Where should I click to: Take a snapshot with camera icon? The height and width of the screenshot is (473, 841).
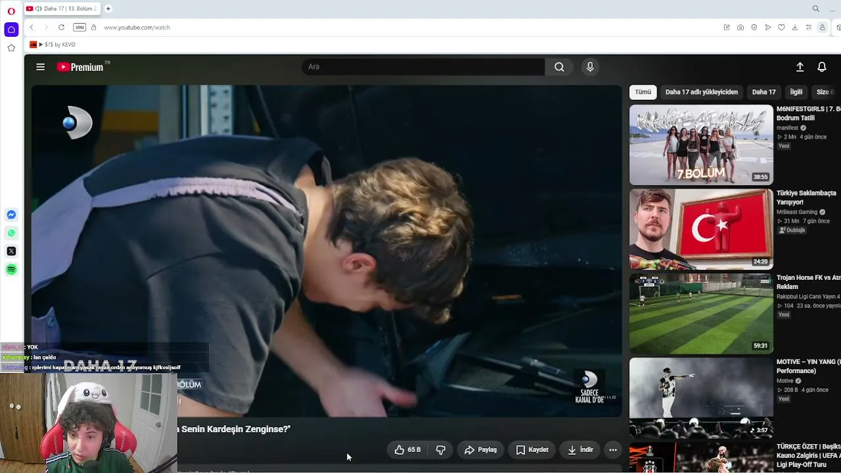(x=740, y=28)
